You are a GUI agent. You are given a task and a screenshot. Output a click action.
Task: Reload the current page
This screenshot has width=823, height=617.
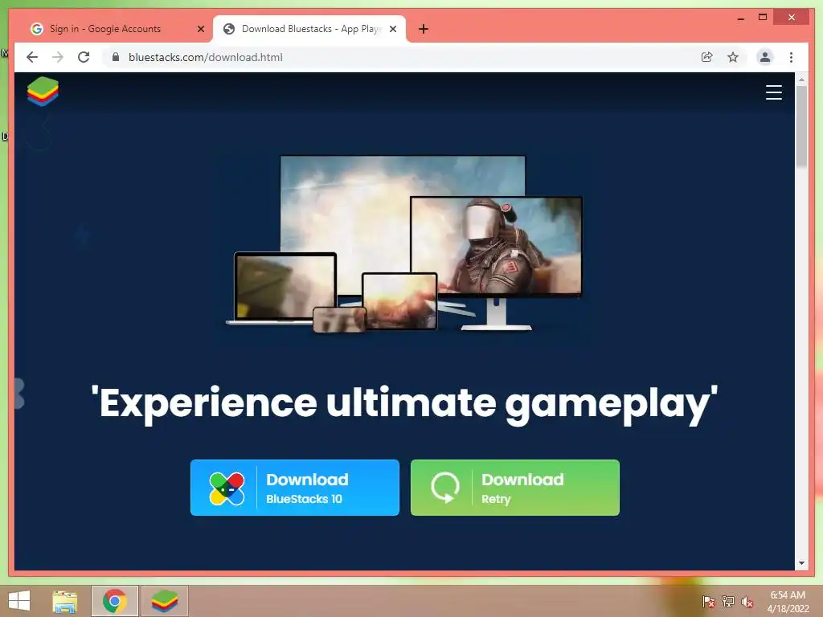(x=84, y=57)
